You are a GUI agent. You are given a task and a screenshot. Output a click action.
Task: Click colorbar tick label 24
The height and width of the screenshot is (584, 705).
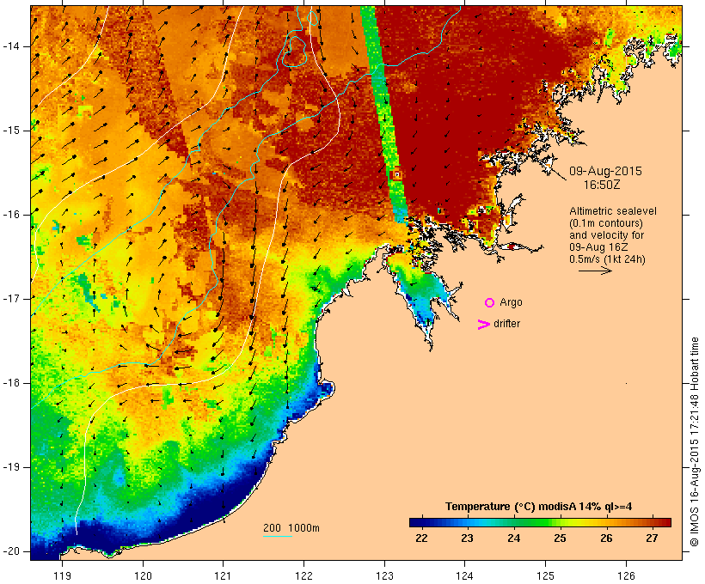(x=513, y=538)
